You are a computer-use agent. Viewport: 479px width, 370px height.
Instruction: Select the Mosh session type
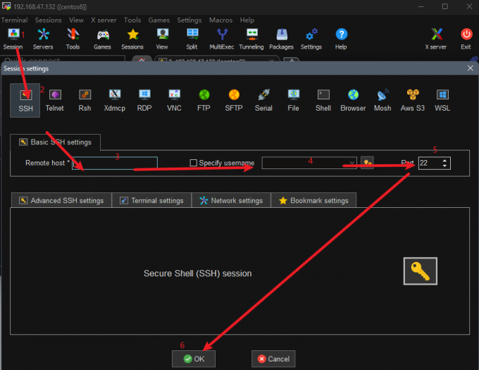click(382, 100)
